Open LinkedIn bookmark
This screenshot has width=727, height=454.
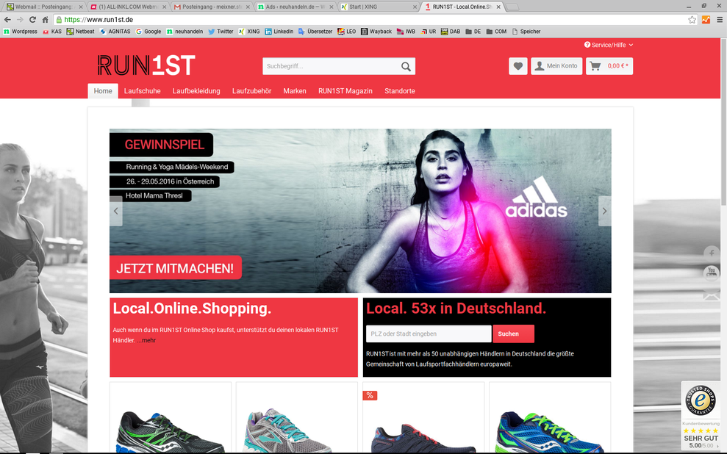(279, 32)
